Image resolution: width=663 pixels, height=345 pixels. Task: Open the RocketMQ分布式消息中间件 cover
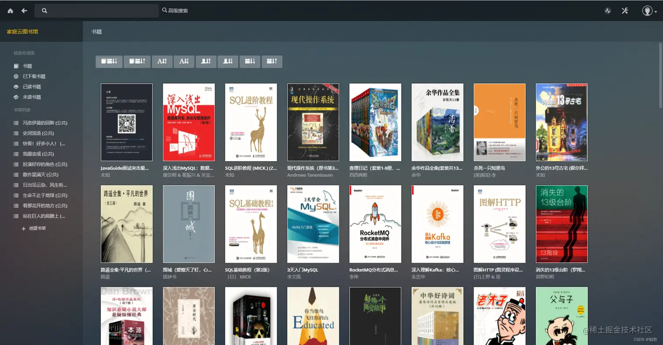coord(375,224)
